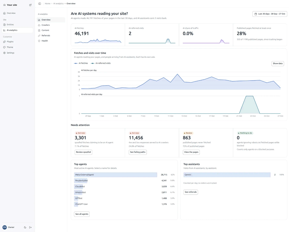289x232 pixels.
Task: Click the home icon beside Your site
Action: (4, 5)
